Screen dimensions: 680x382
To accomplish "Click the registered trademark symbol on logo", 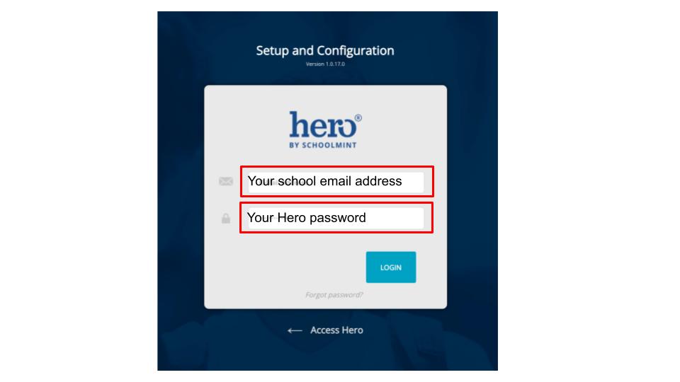I will click(x=357, y=117).
